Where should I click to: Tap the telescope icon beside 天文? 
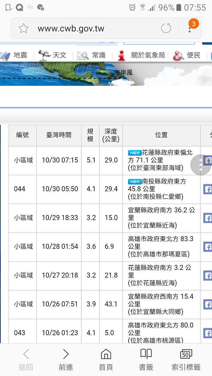pos(44,55)
